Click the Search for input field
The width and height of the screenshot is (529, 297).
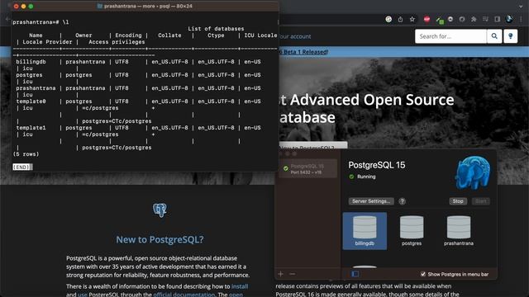coord(450,36)
